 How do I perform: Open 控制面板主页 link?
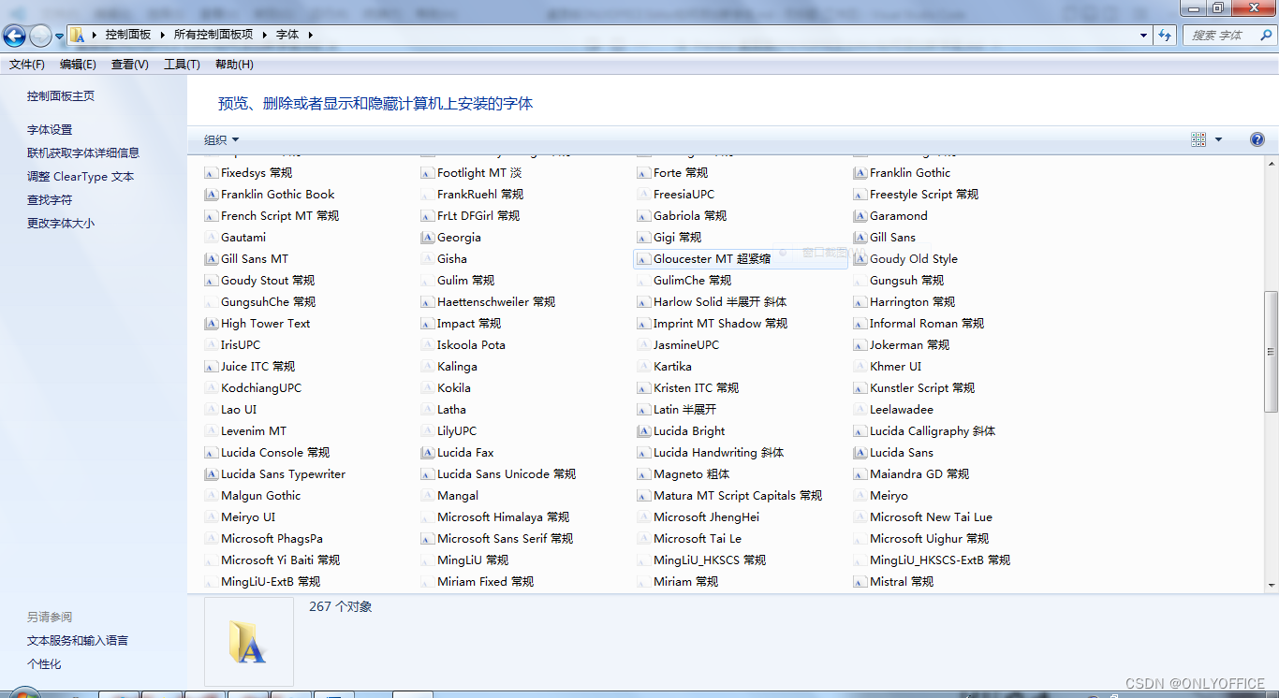(61, 96)
